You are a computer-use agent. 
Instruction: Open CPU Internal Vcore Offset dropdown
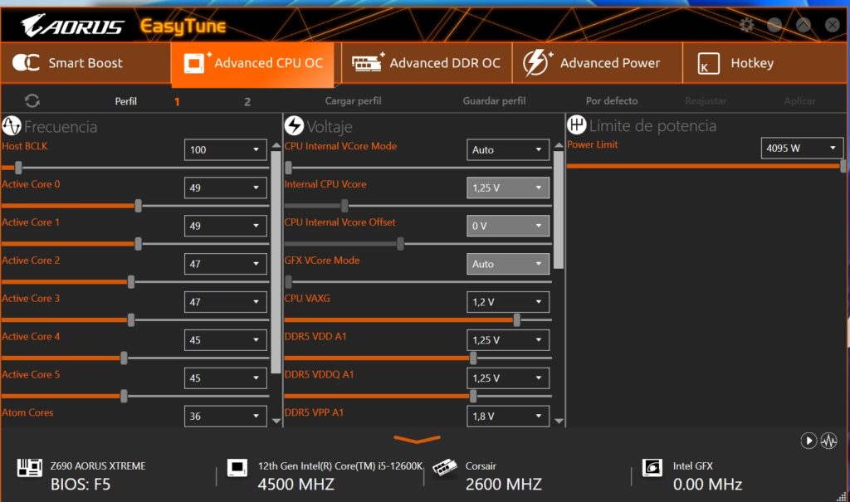[x=508, y=226]
